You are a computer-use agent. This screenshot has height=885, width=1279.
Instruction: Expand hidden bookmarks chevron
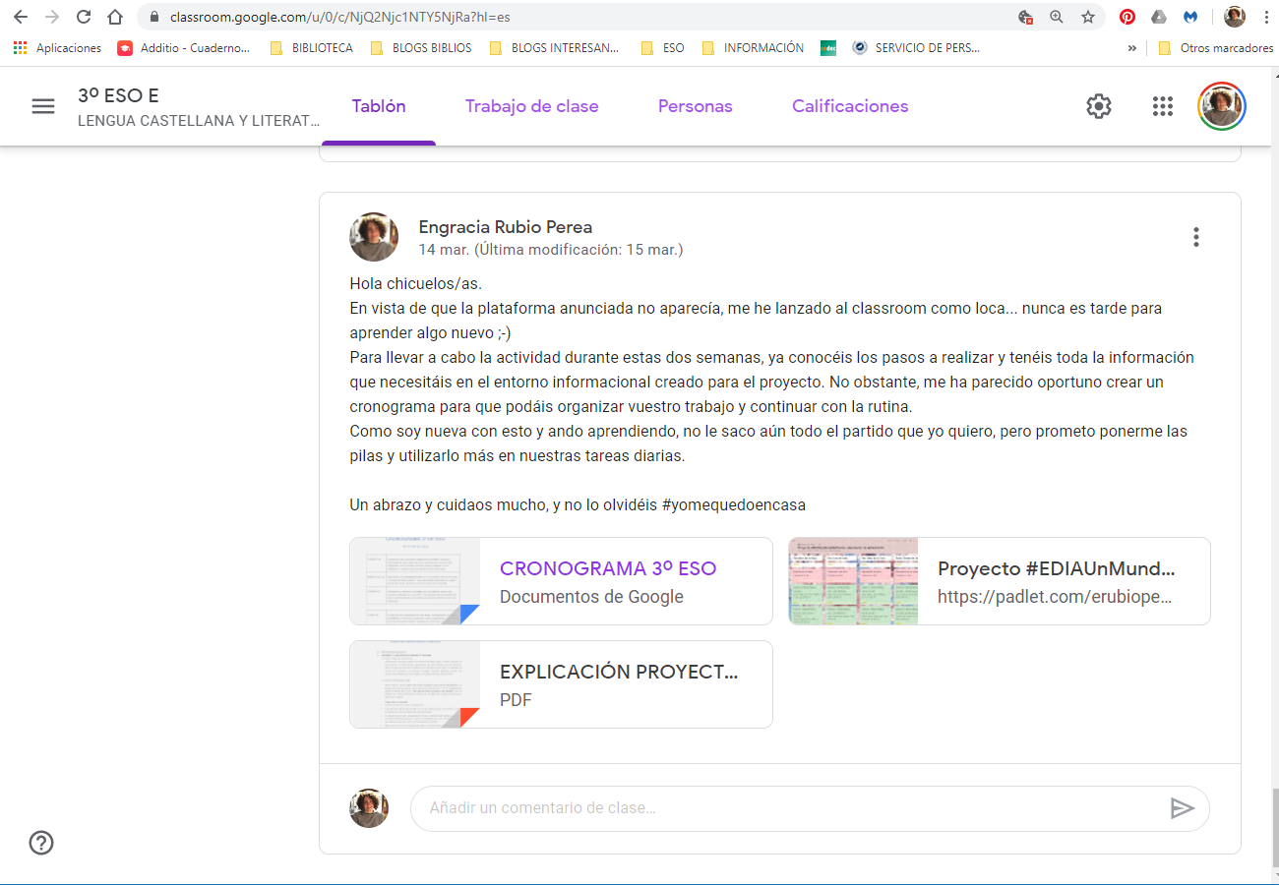tap(1131, 48)
